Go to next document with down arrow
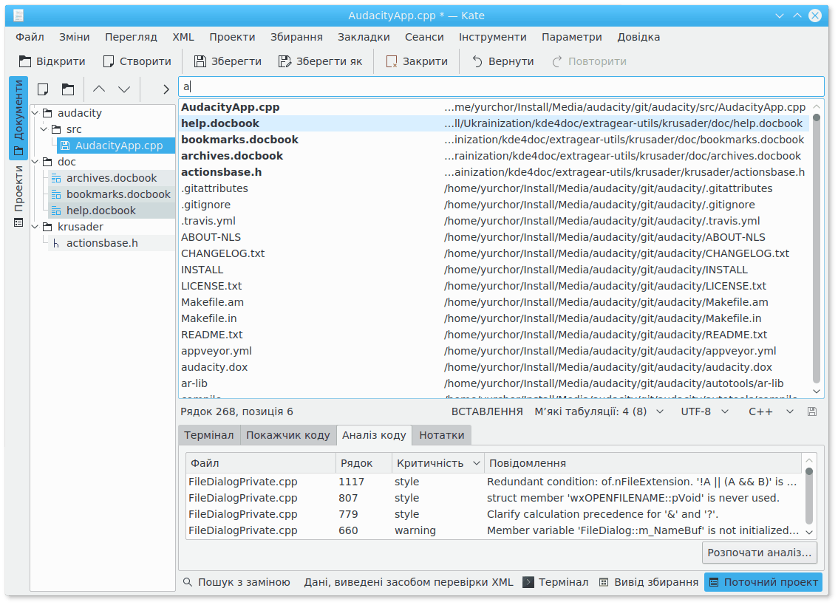This screenshot has width=838, height=605. [x=124, y=89]
